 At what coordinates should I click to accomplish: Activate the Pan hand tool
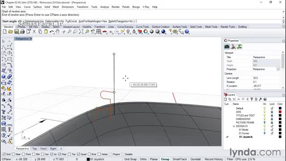58,32
